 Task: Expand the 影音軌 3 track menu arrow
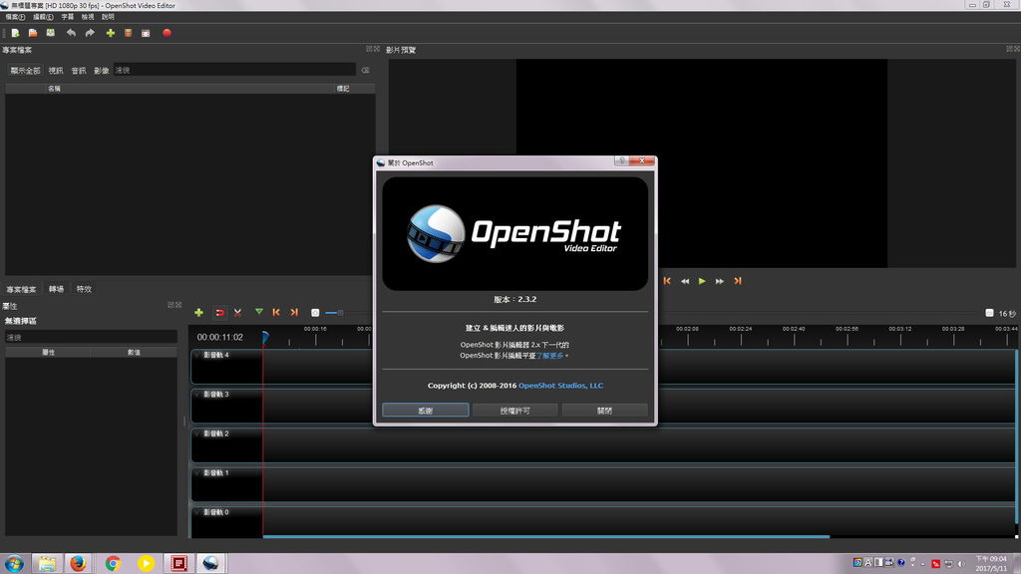[x=197, y=395]
